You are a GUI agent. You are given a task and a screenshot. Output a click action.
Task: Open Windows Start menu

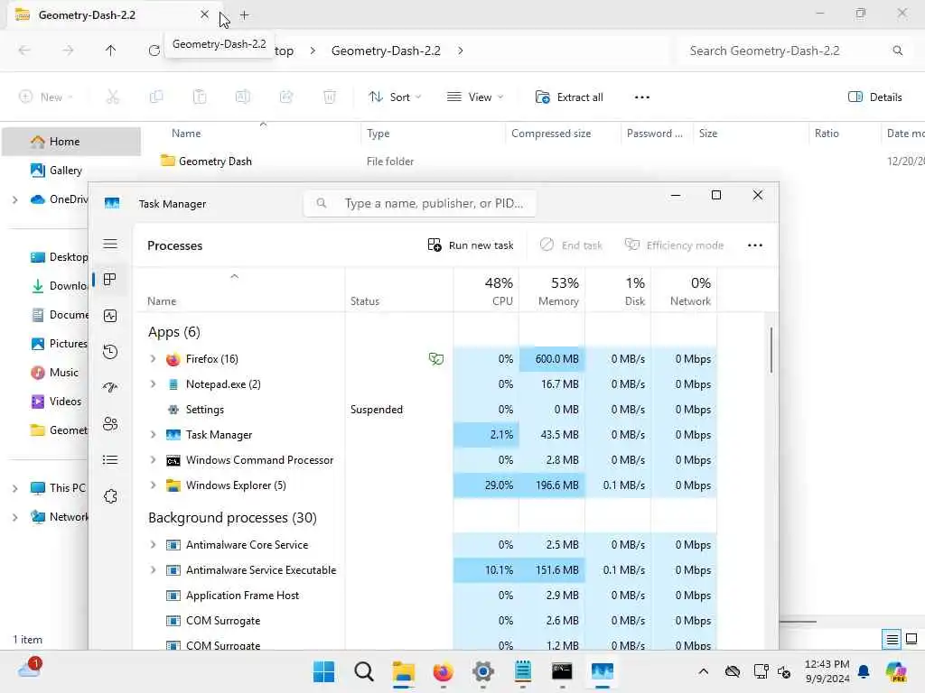[x=324, y=671]
